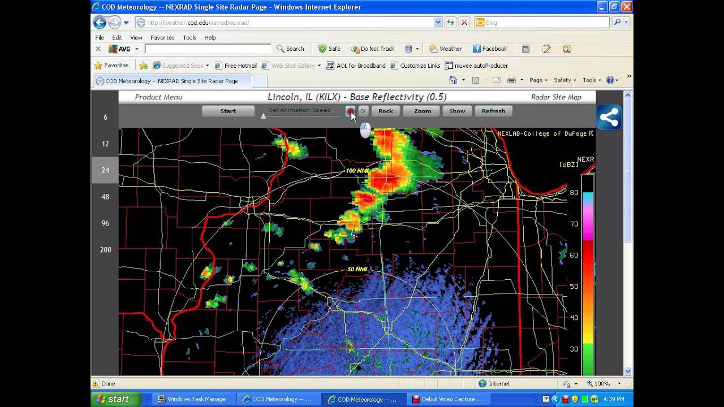
Task: Click the radar Refresh button
Action: click(493, 111)
